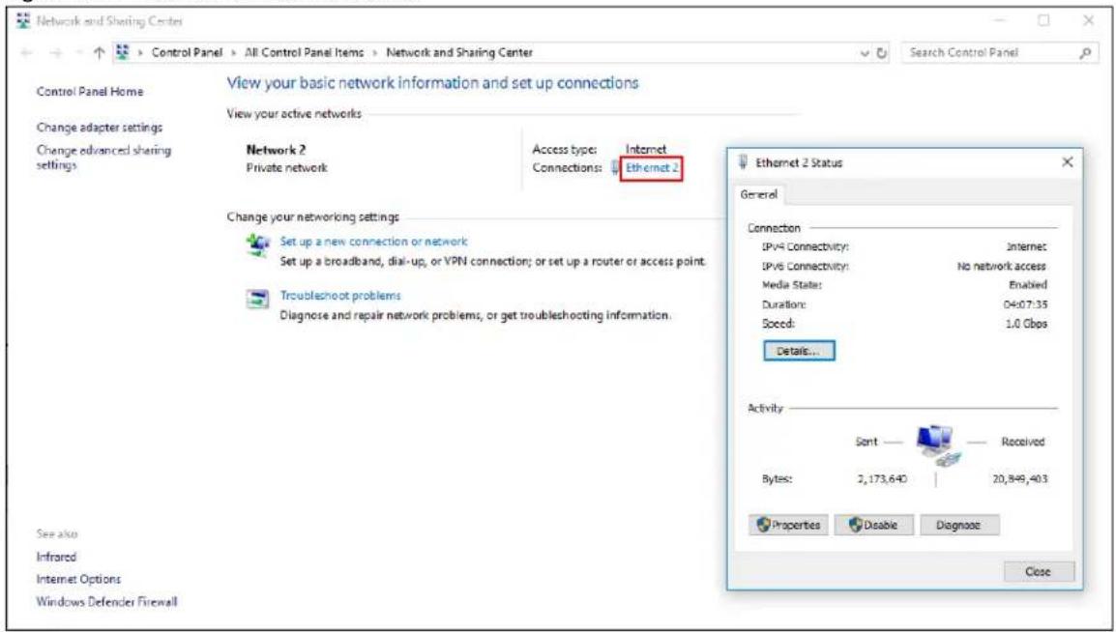Open Properties in Ethernet 2 Status dialog
1116x632 pixels.
[788, 526]
